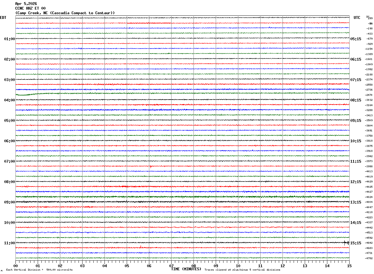Click the black spike ending the 11:00 trace
This screenshot has height=274, width=374.
[x=346, y=243]
